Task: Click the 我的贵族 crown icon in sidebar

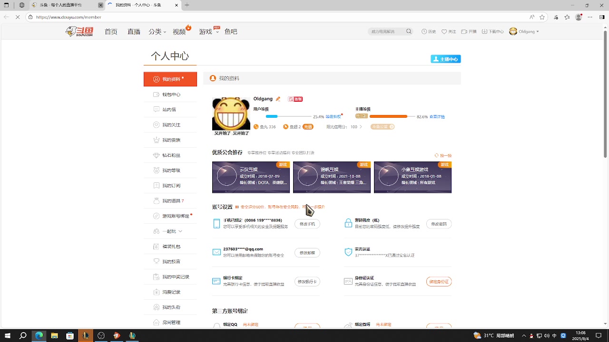Action: pyautogui.click(x=157, y=140)
